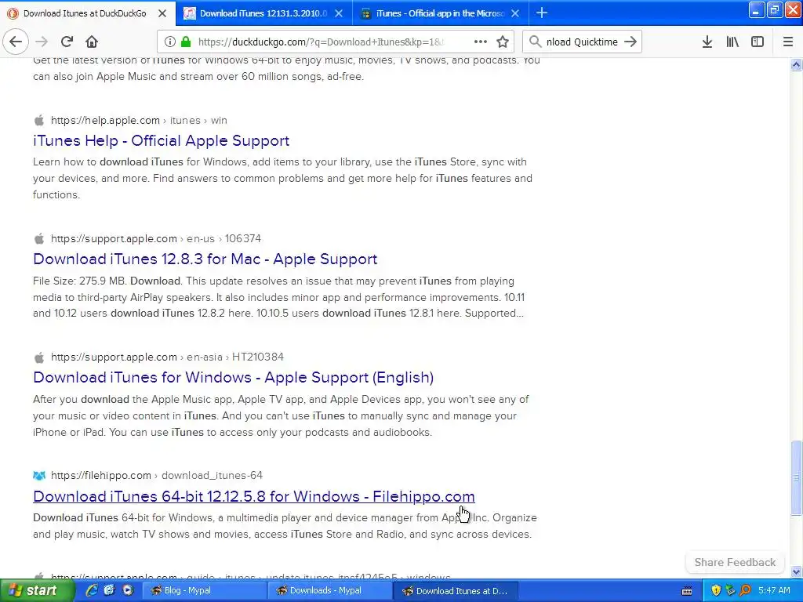803x602 pixels.
Task: Open Filehippo iTunes 64-bit 12.12.5.8 result
Action: pyautogui.click(x=254, y=496)
